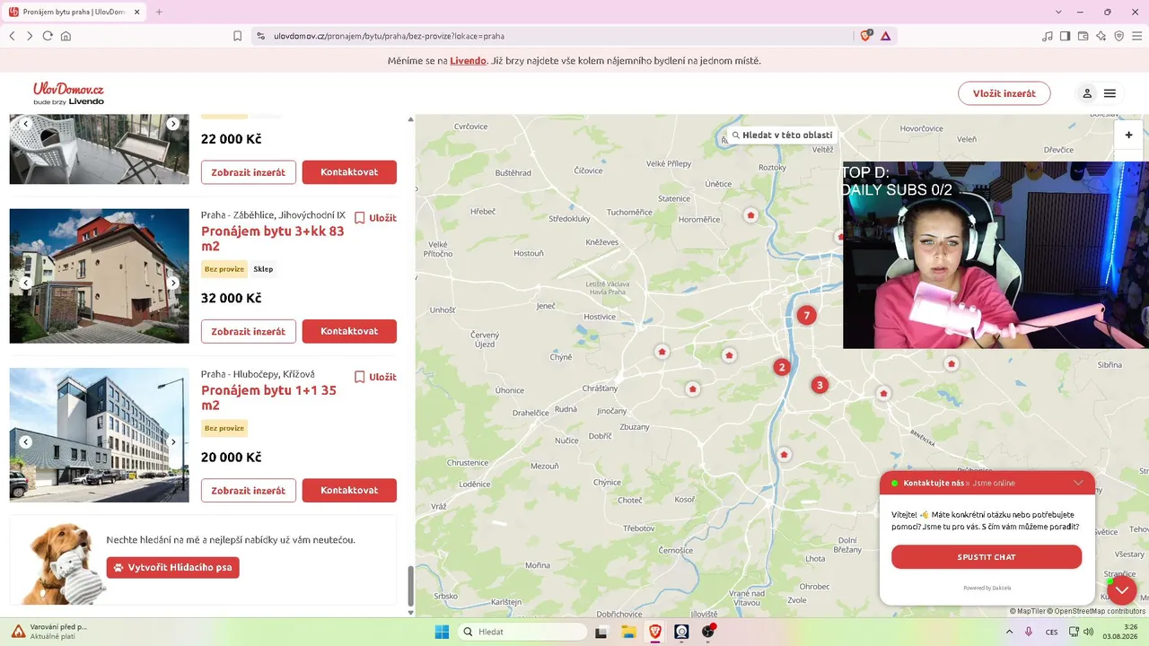Image resolution: width=1149 pixels, height=646 pixels.
Task: Open Brave Shields panel
Action: 865,36
